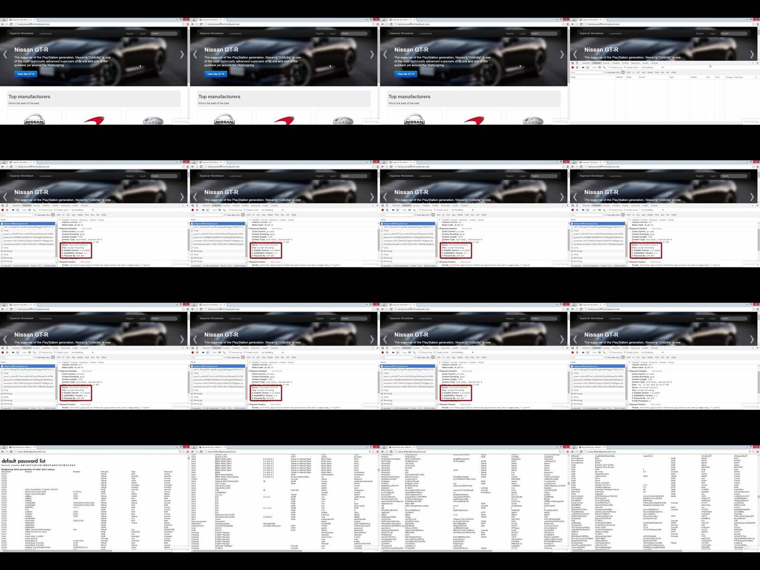The height and width of the screenshot is (570, 760).
Task: Open the Preview tab in X-XSS-Protection frame
Action: [645, 362]
